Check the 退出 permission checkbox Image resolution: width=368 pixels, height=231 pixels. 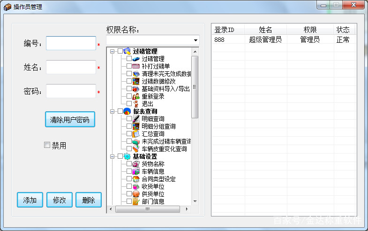(129, 103)
